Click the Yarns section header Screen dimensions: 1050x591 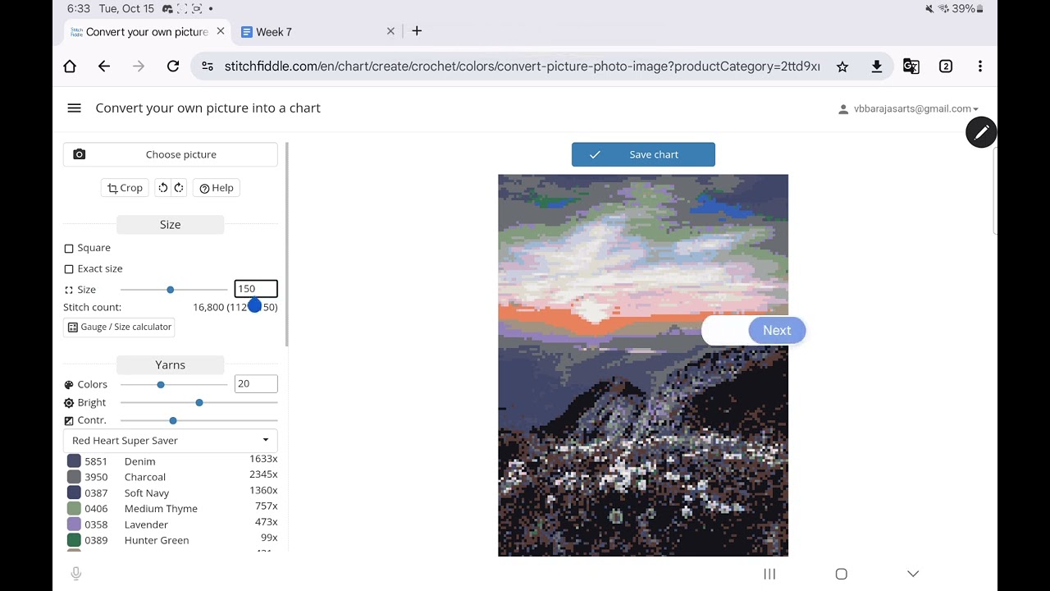click(x=170, y=365)
